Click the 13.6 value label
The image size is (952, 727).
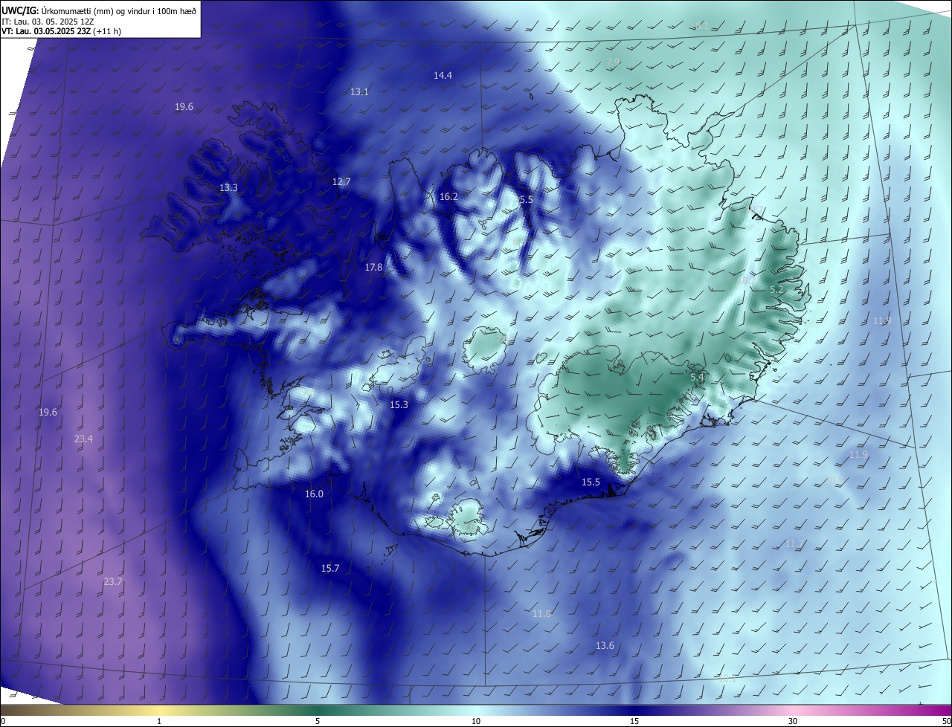coord(605,645)
